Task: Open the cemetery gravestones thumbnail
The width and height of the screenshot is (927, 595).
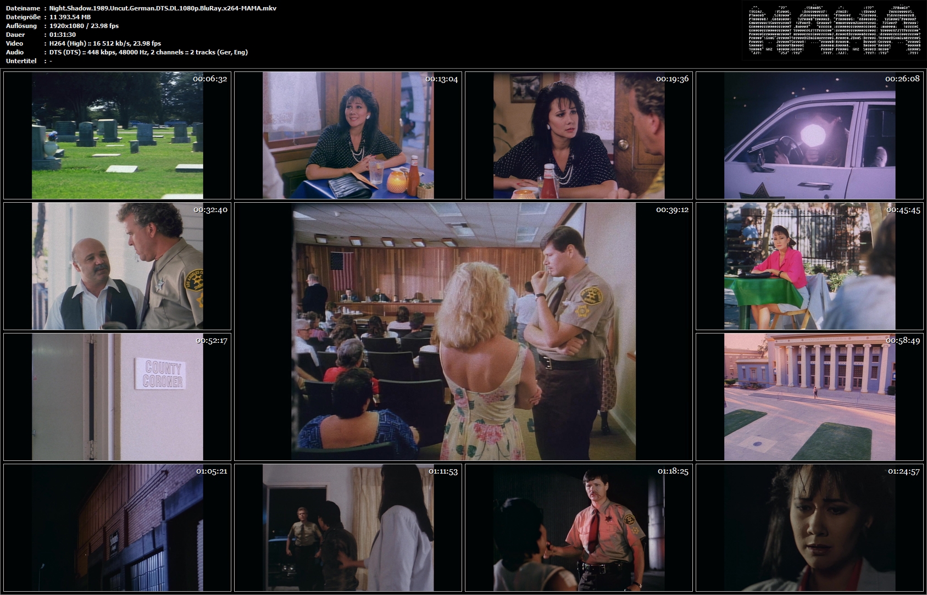Action: pyautogui.click(x=117, y=135)
